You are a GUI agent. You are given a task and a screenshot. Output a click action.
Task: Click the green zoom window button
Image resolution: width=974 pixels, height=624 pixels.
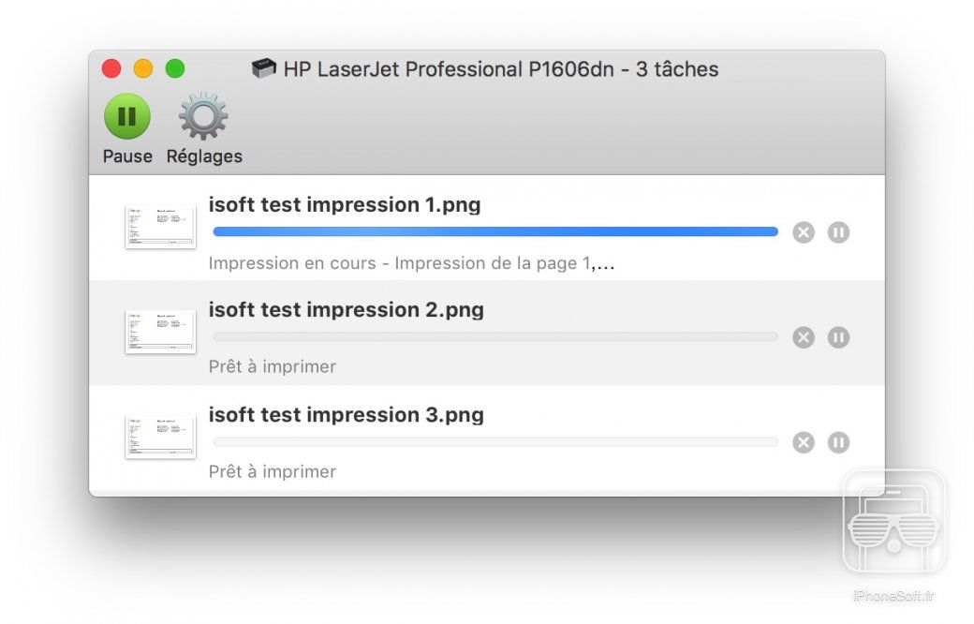(175, 68)
